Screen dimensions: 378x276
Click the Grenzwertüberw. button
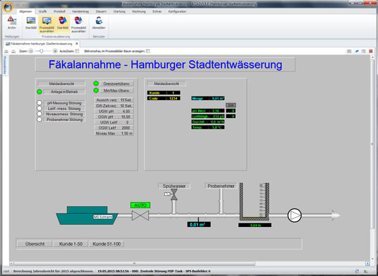[x=117, y=84]
